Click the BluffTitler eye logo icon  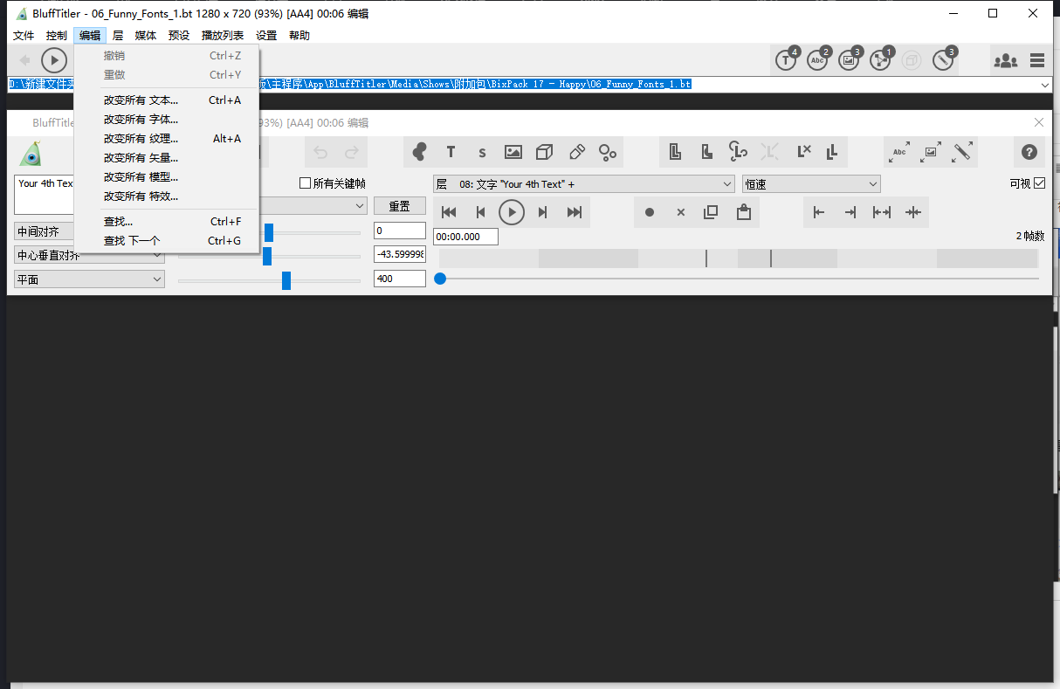pos(31,154)
